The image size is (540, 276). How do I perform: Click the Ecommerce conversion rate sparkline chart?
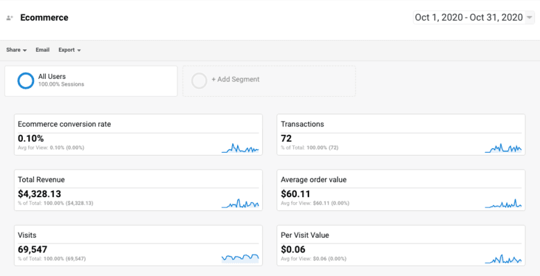click(x=240, y=148)
